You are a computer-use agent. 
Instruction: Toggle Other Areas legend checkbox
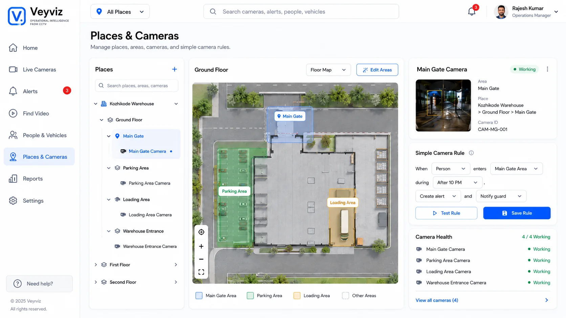(345, 296)
